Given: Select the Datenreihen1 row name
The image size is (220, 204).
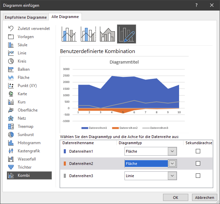Looking at the screenshot, I should click(x=81, y=151).
